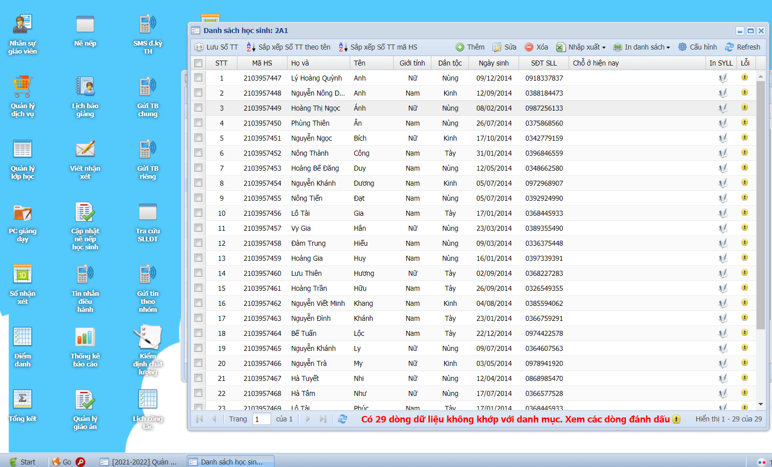Click the page number input field
Screen dimensions: 772x467
[262, 419]
